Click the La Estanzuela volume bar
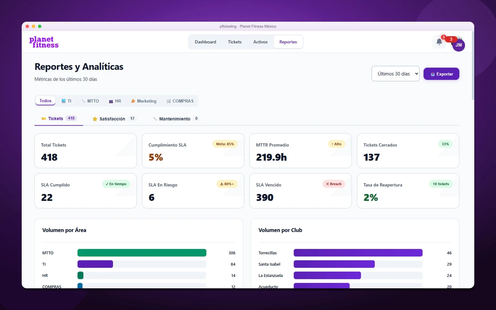The image size is (496, 310). (x=327, y=275)
